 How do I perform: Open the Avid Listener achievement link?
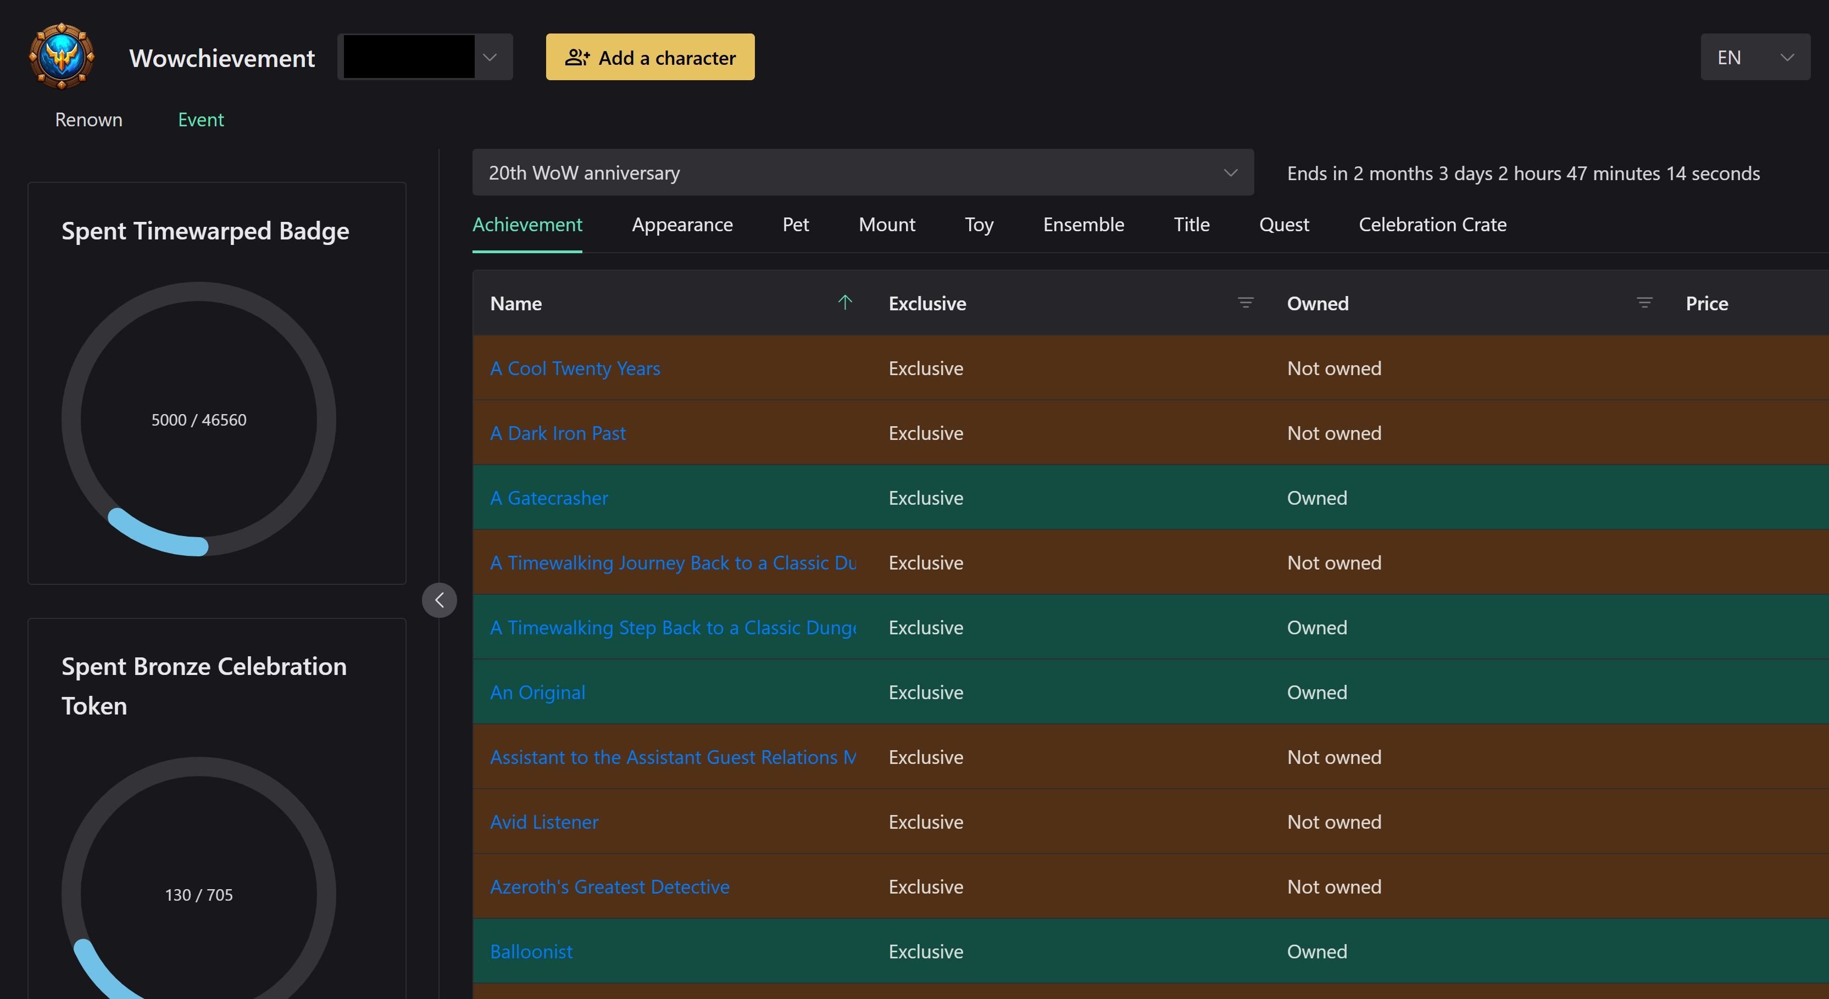pyautogui.click(x=544, y=822)
